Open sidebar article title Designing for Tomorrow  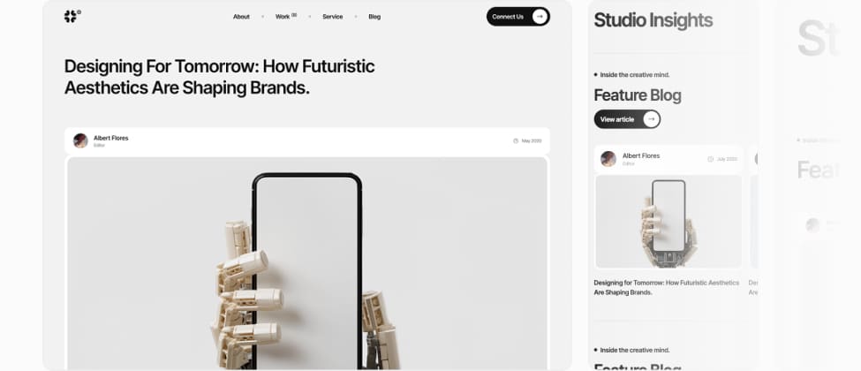666,287
